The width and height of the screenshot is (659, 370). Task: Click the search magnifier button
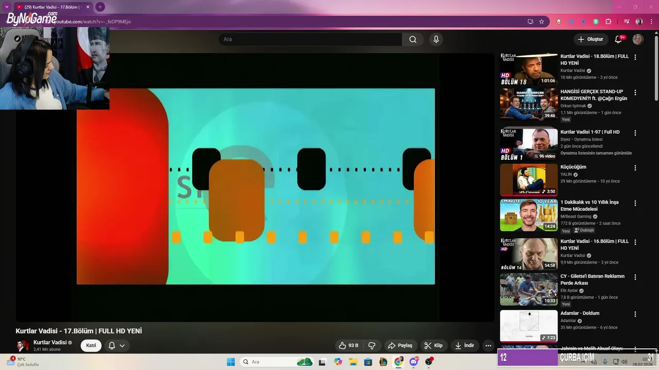point(413,40)
